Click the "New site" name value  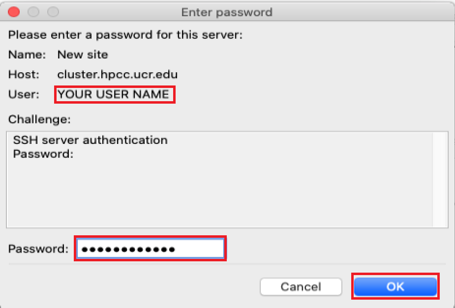[83, 55]
